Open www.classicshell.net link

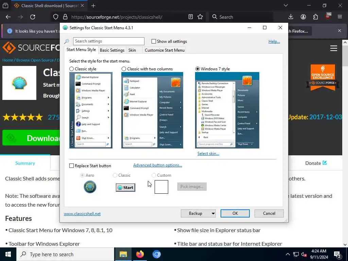(82, 214)
